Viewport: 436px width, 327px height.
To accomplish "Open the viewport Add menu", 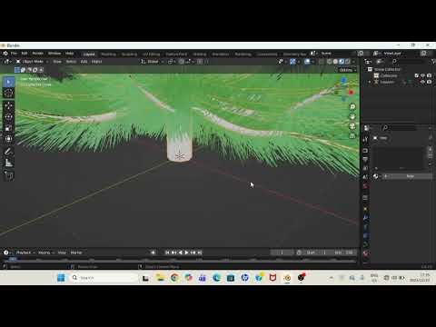I will pyautogui.click(x=84, y=62).
